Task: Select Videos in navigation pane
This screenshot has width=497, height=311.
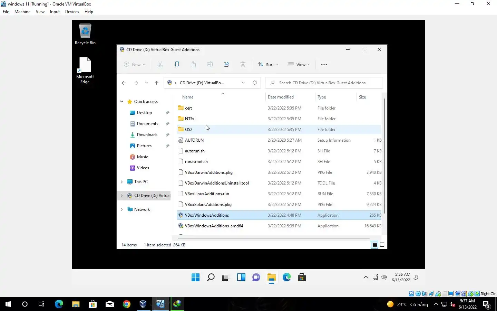Action: 143,168
